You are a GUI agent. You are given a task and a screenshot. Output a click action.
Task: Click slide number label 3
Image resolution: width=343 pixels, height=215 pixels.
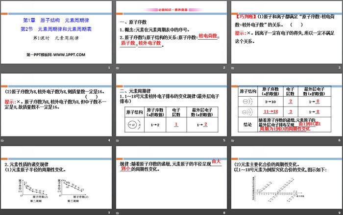click(x=339, y=68)
